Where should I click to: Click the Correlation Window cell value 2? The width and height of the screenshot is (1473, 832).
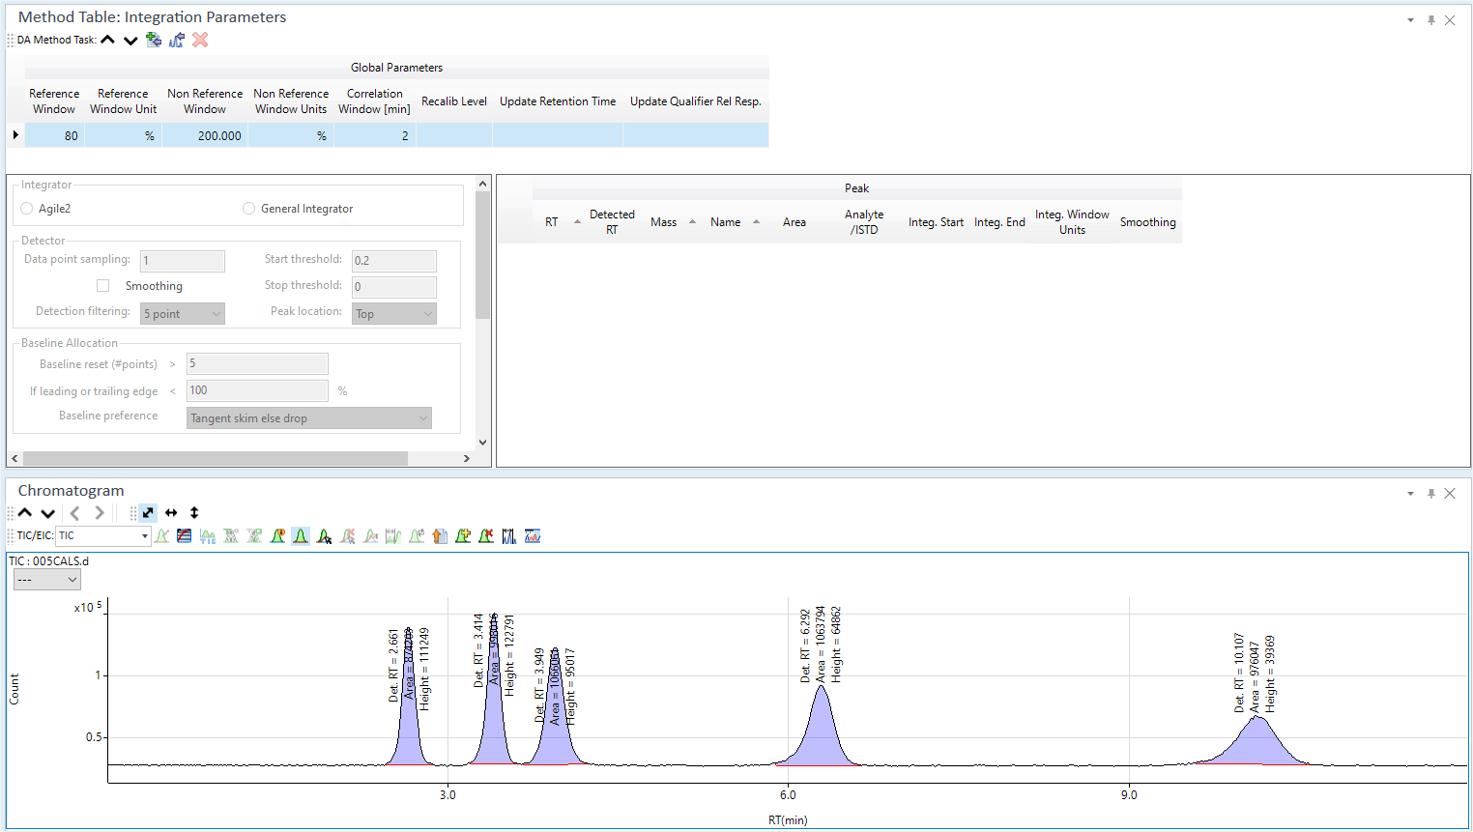point(375,135)
